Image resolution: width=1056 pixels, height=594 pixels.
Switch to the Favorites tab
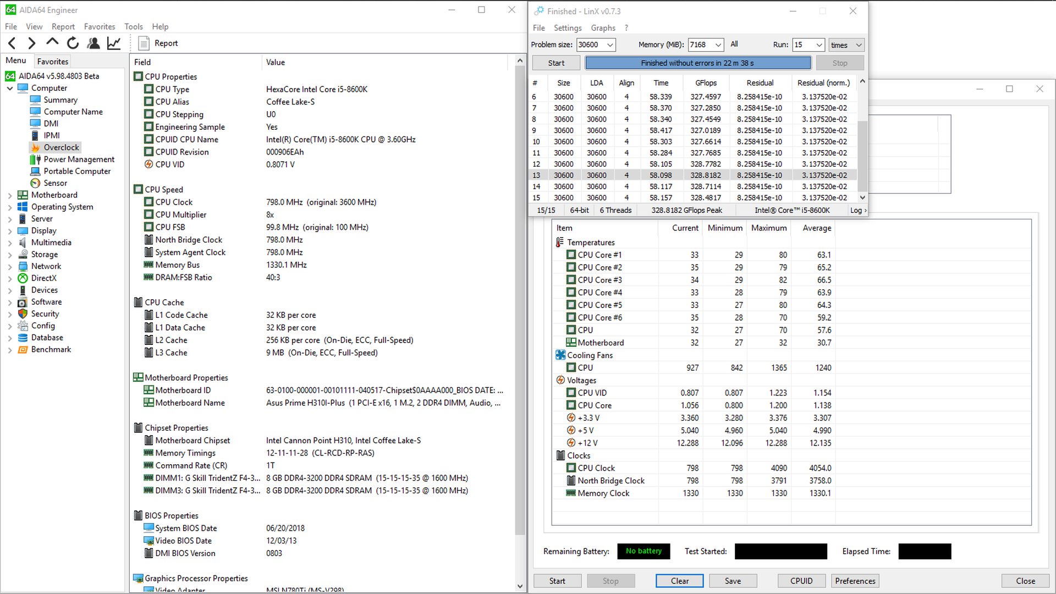pyautogui.click(x=53, y=62)
